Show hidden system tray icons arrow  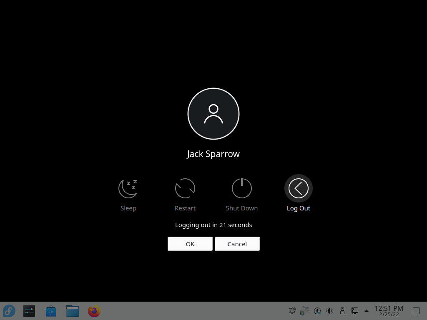coord(367,311)
